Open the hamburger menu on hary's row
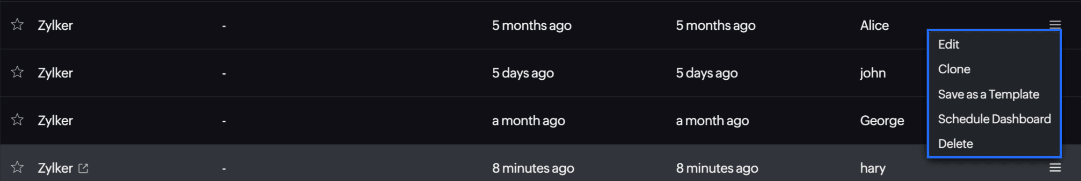This screenshot has height=181, width=1081. click(1055, 167)
